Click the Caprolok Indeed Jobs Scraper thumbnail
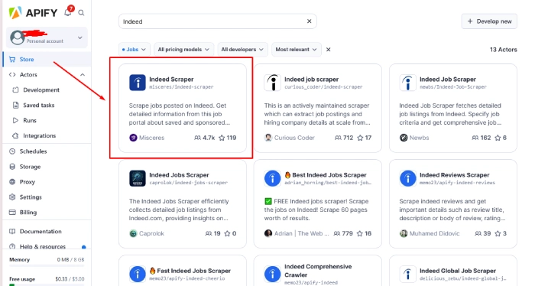The image size is (535, 286). [138, 178]
